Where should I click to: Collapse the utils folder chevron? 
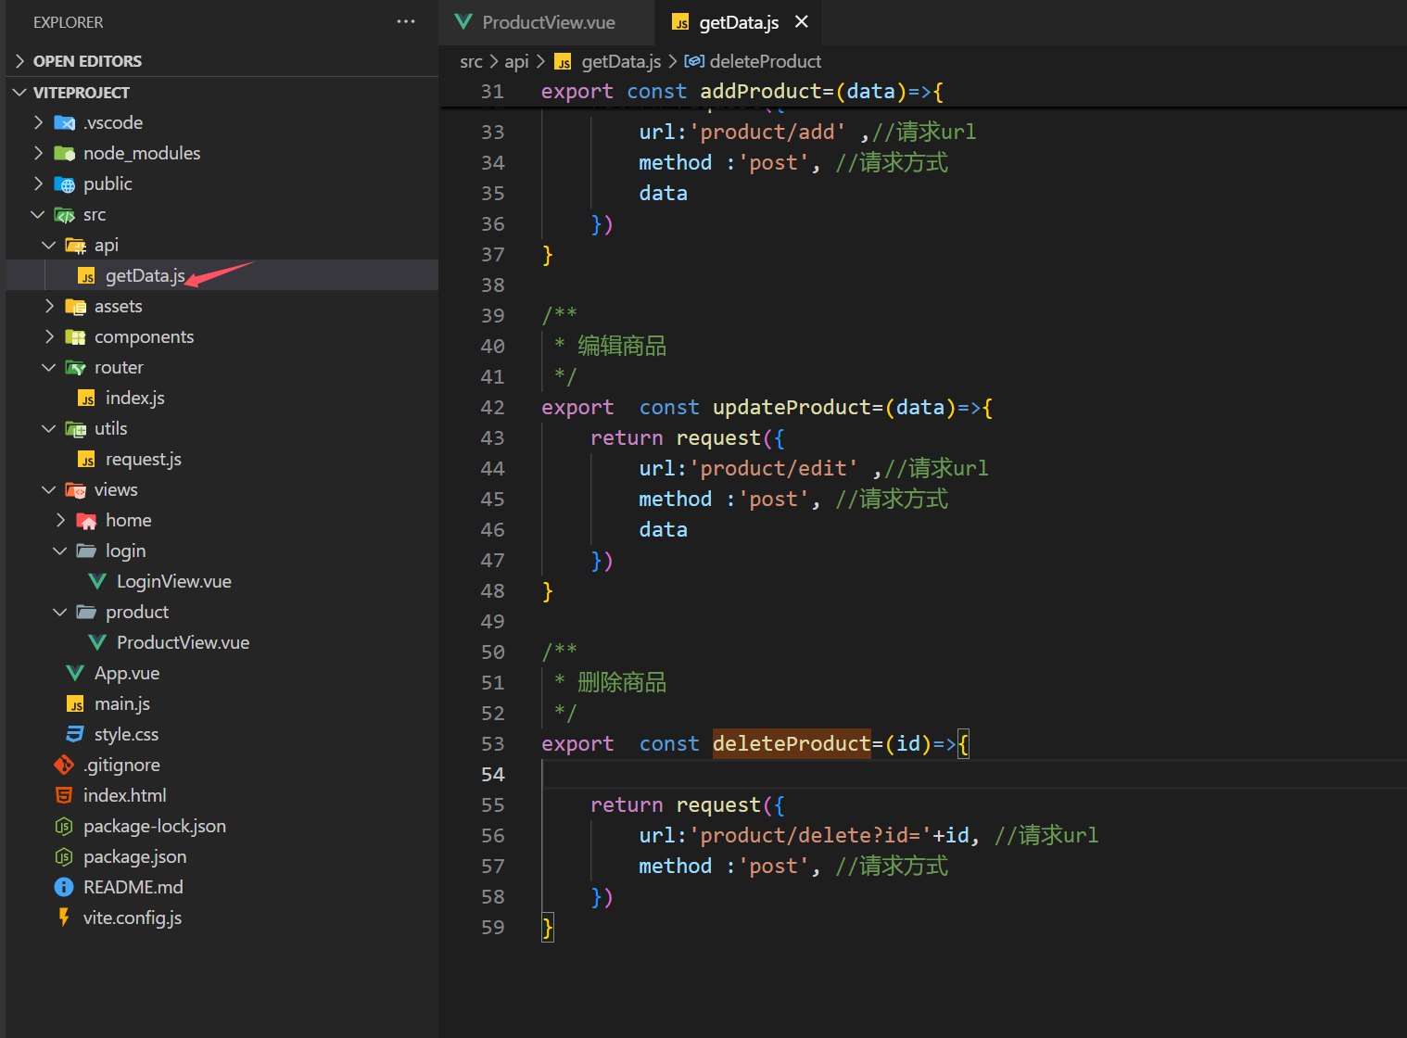(x=49, y=428)
